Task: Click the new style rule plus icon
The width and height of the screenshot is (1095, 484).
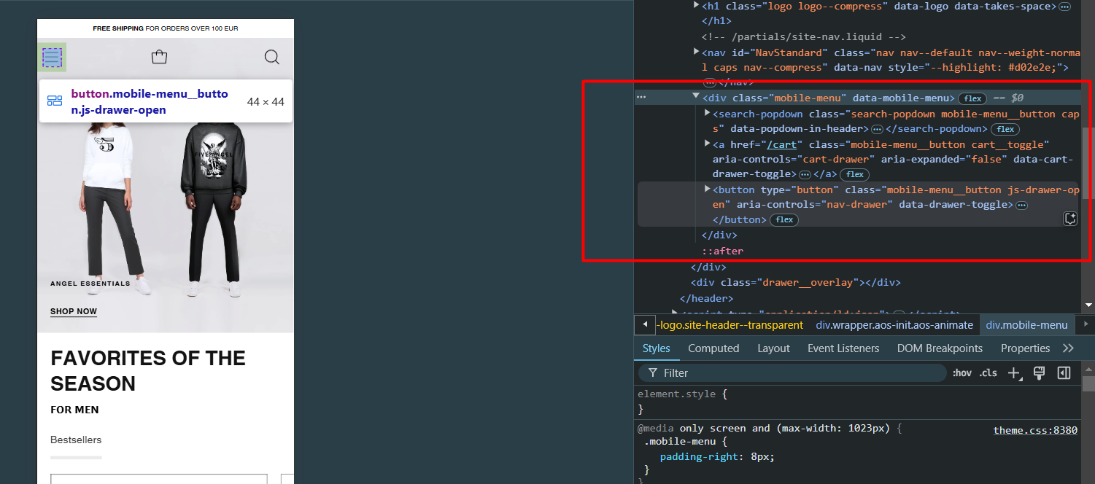Action: (x=1014, y=372)
